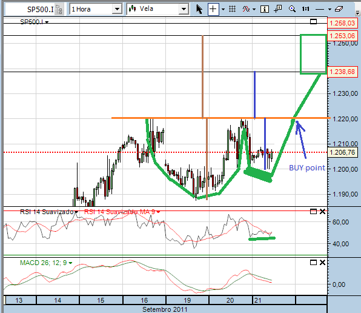Click the Setembro 2011 month bar
The height and width of the screenshot is (313, 361).
[x=165, y=309]
